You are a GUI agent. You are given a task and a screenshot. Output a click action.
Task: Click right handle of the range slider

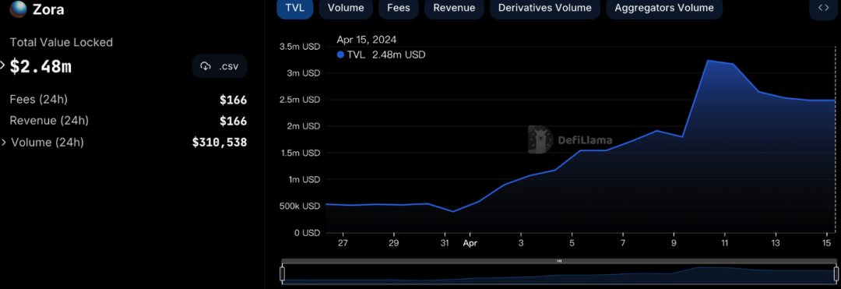pos(836,273)
